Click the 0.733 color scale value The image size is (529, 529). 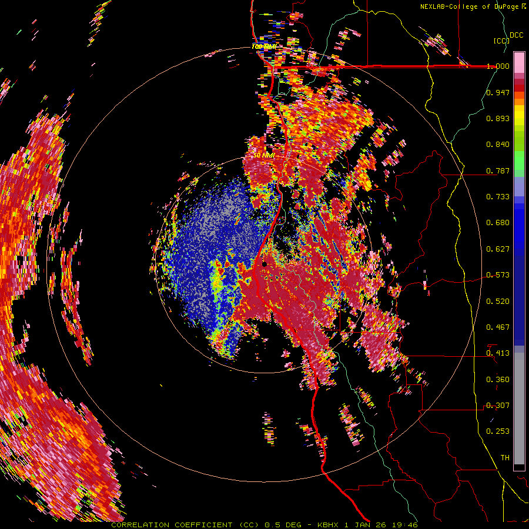498,196
